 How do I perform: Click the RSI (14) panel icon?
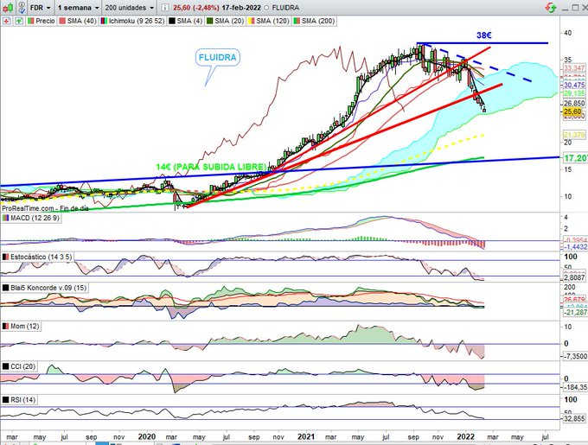6,400
